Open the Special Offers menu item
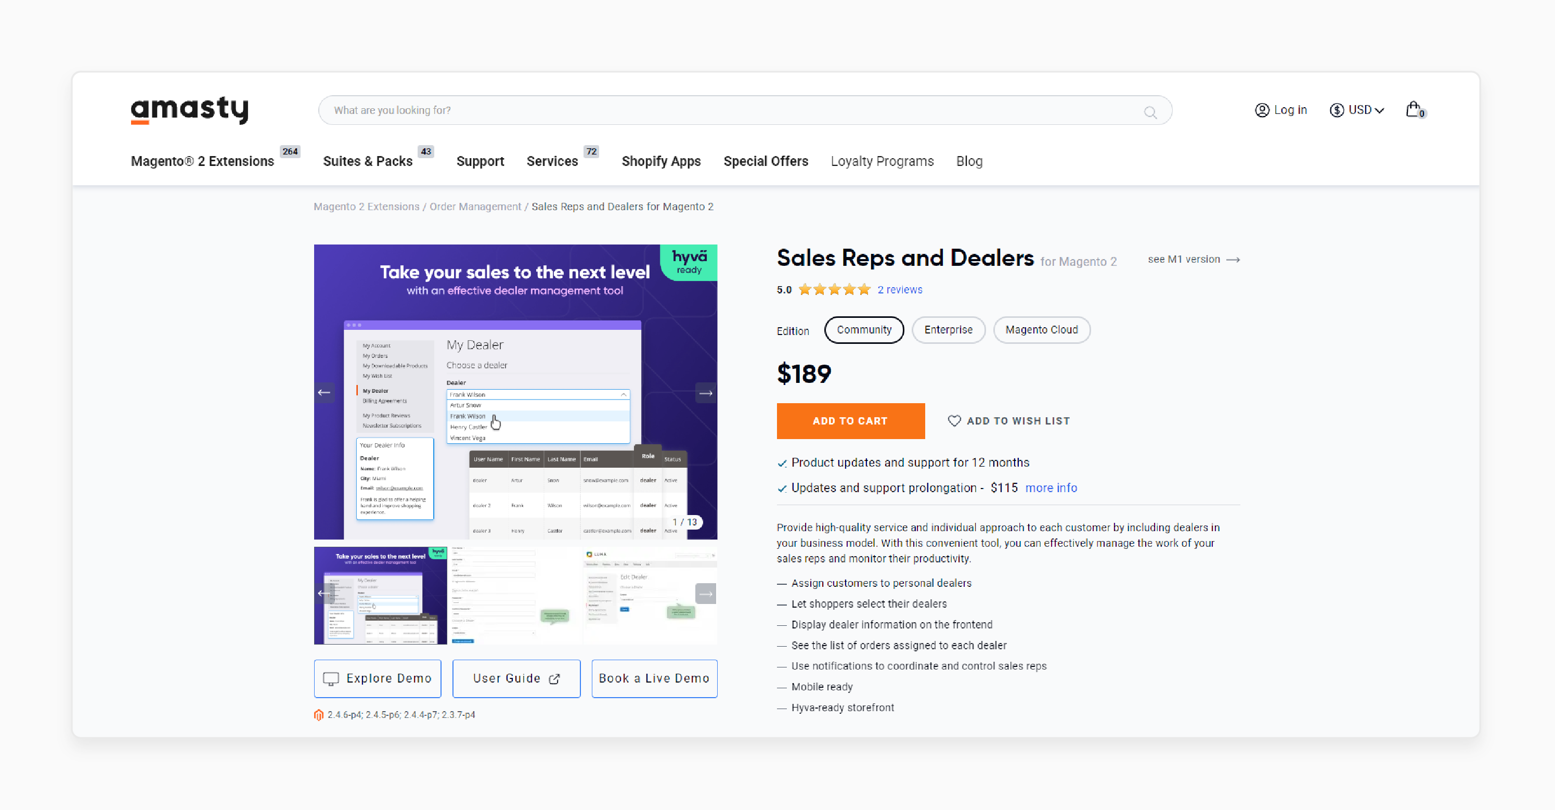 pos(766,161)
